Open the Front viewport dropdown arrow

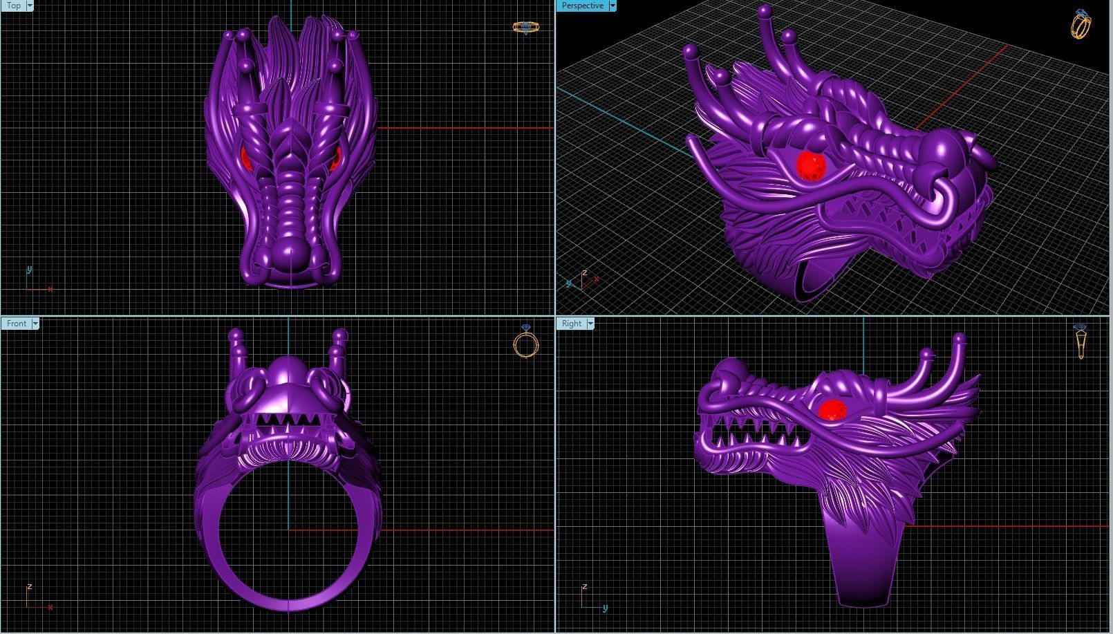[x=36, y=324]
